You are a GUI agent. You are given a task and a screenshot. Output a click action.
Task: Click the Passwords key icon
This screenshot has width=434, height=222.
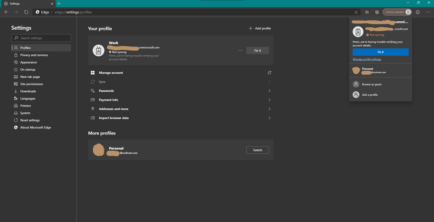pyautogui.click(x=93, y=91)
